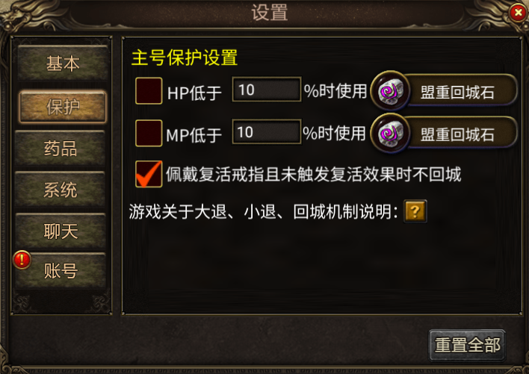This screenshot has height=374, width=529.
Task: Click the HP percentage input field
Action: tap(267, 90)
